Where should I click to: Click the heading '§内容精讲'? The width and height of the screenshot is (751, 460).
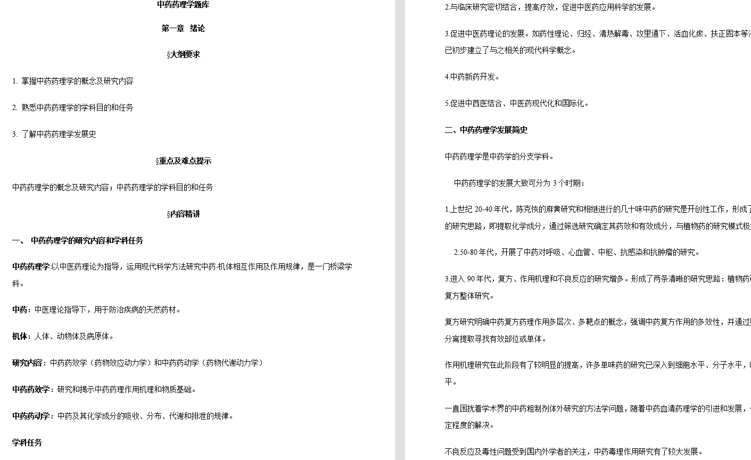pos(183,214)
